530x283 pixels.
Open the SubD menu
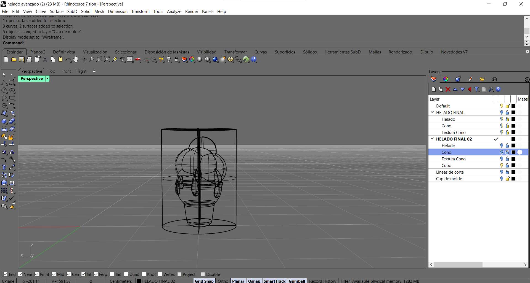72,11
